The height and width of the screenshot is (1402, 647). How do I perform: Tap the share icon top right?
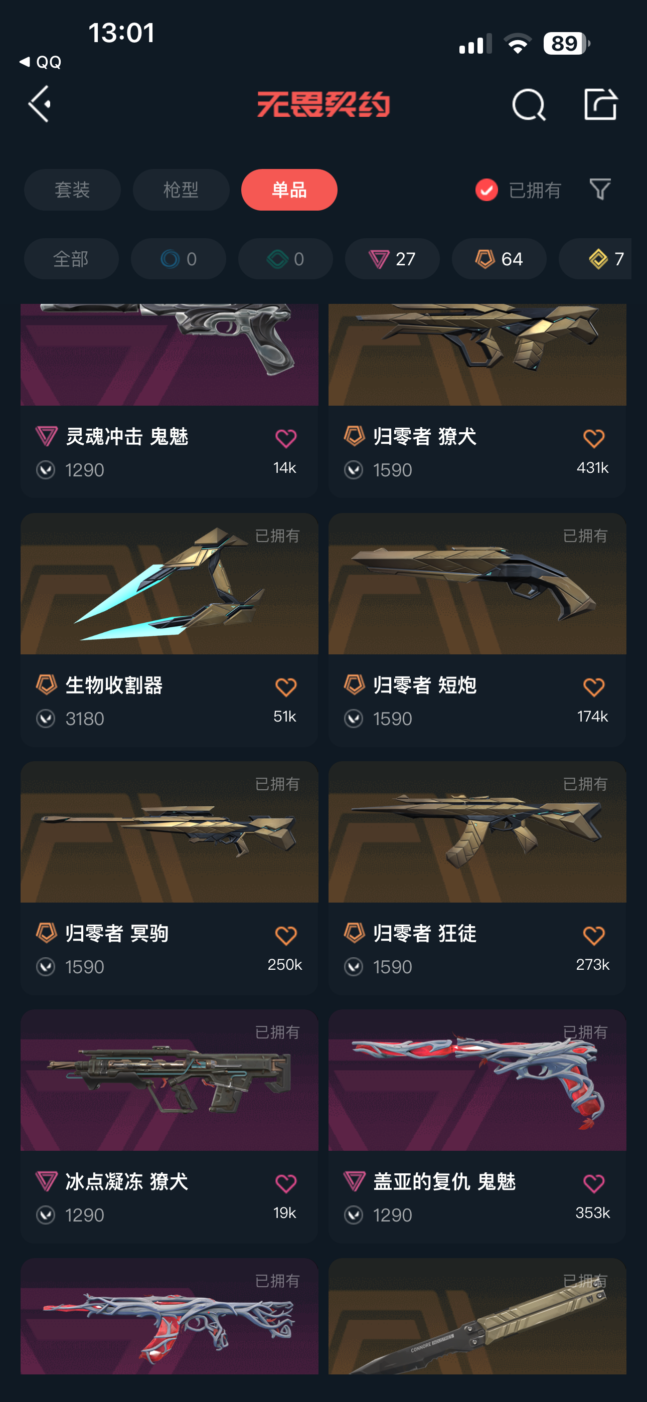(600, 103)
